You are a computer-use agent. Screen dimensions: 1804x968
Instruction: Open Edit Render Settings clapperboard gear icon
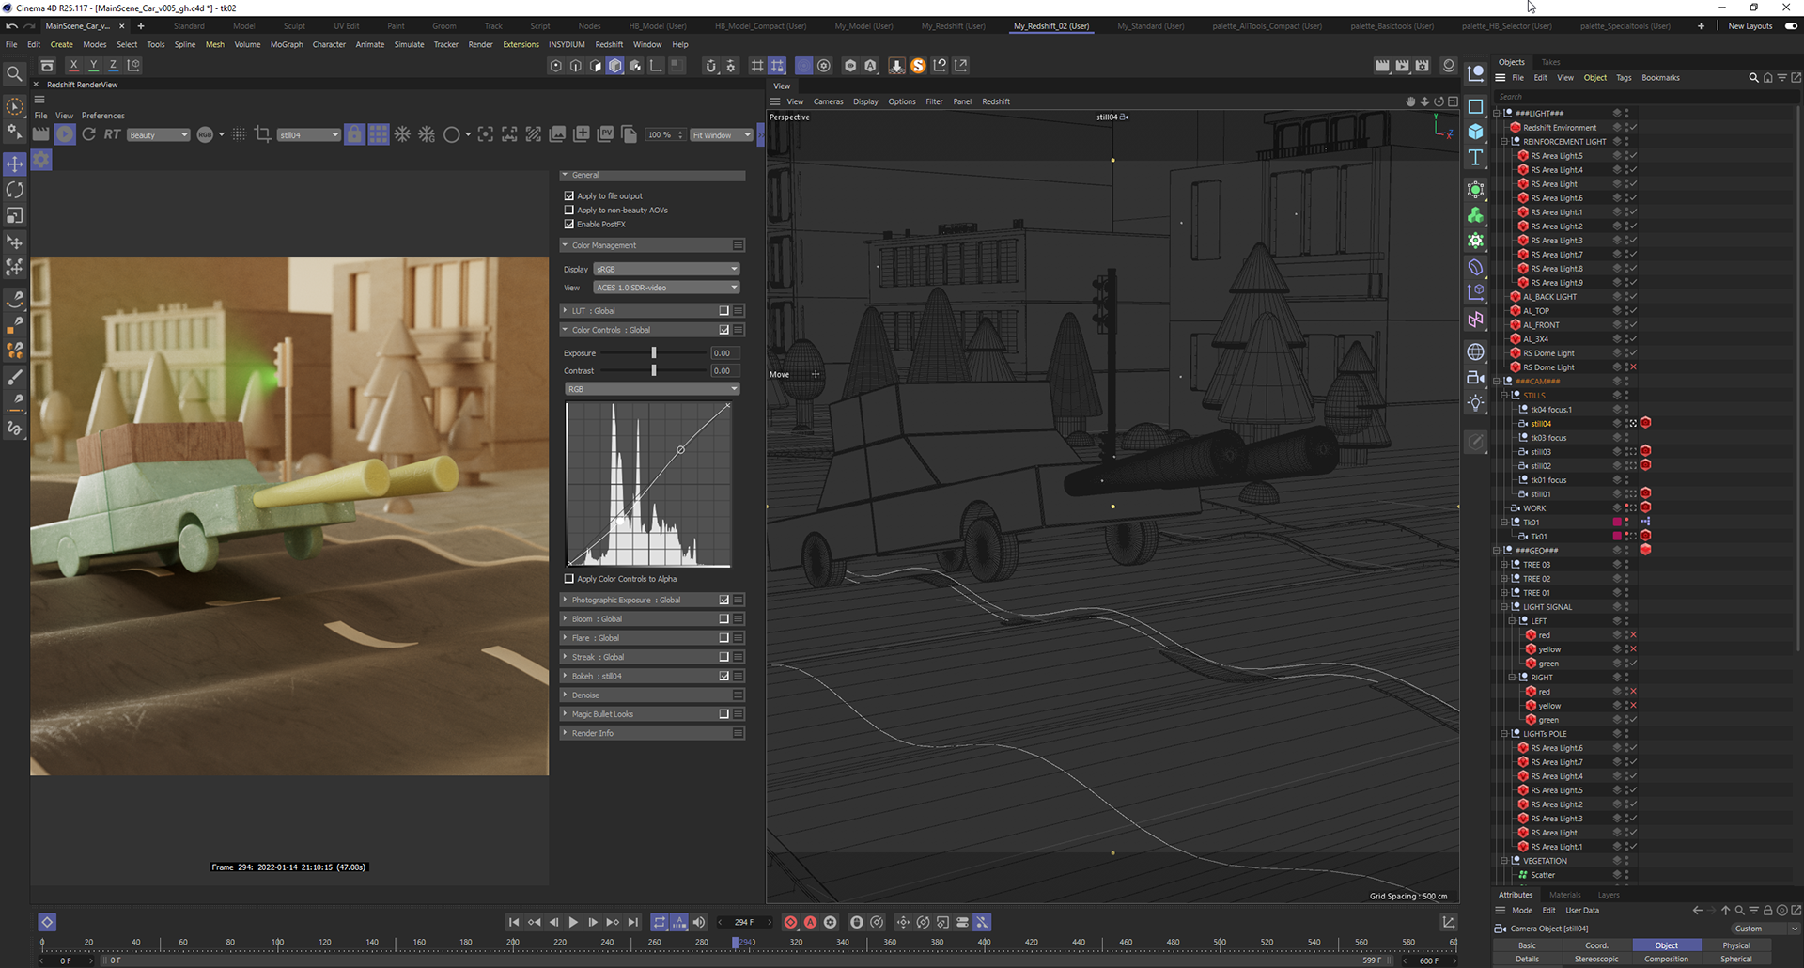1422,65
